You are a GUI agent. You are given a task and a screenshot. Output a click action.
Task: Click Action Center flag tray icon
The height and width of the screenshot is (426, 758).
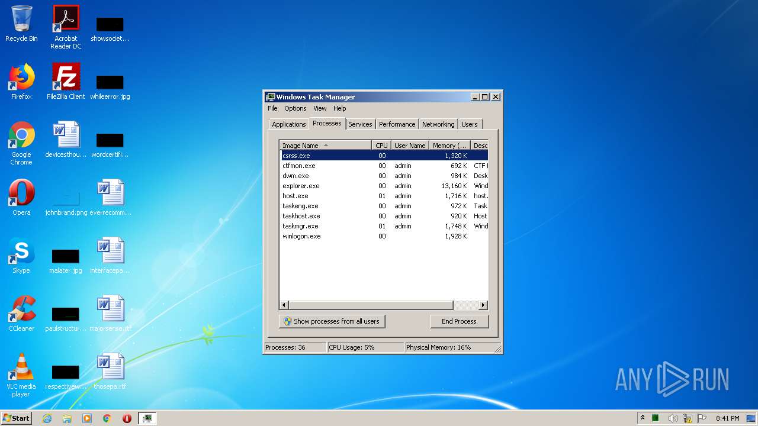(x=702, y=418)
